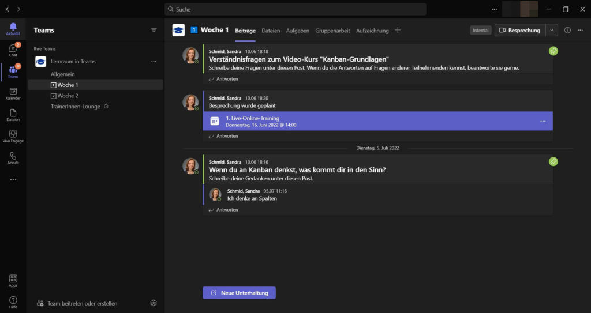The image size is (591, 313).
Task: Switch to the Aufgaben tab
Action: 297,31
